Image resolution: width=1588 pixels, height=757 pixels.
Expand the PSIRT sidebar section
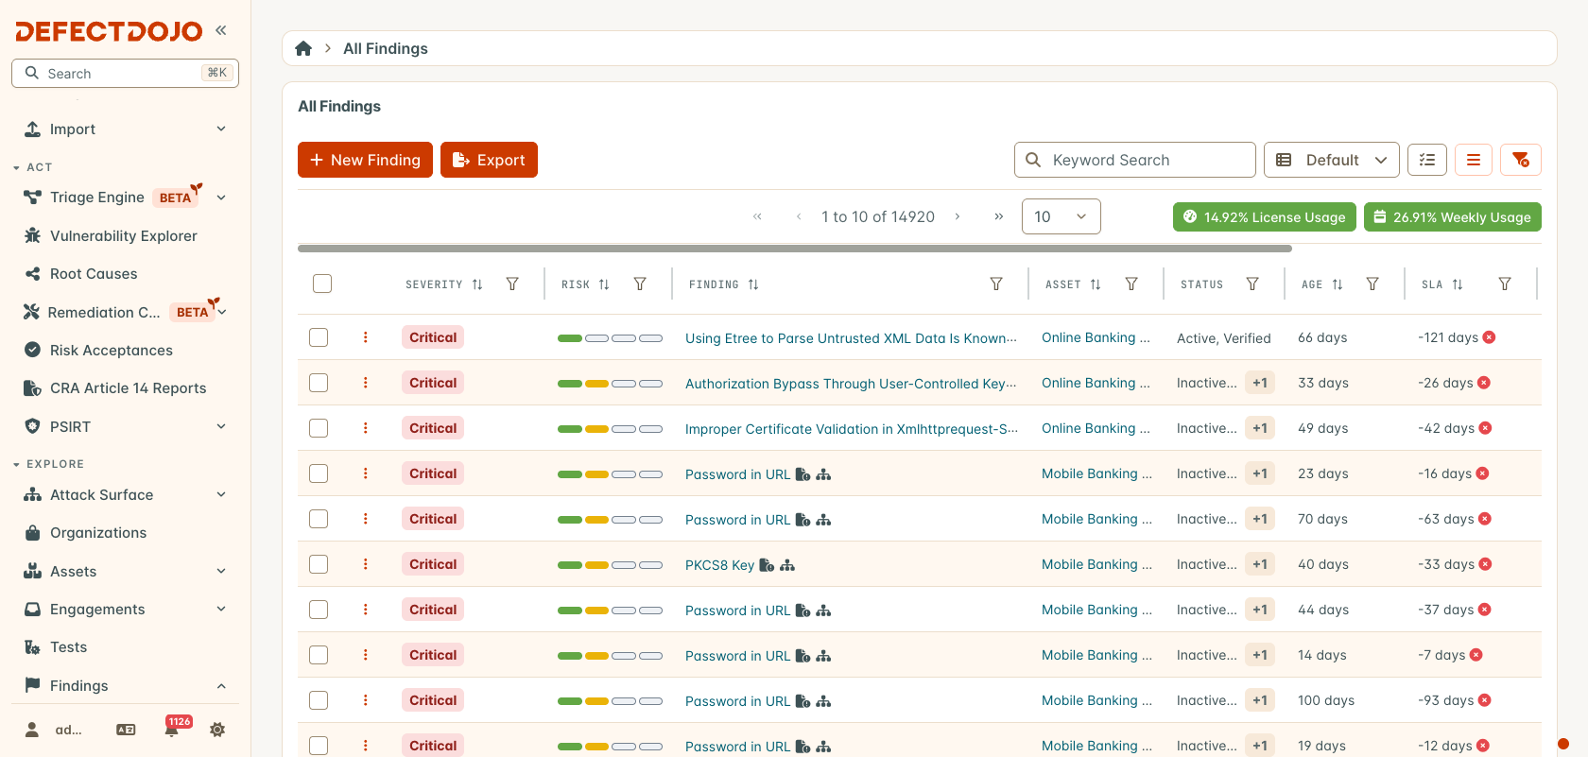(126, 427)
